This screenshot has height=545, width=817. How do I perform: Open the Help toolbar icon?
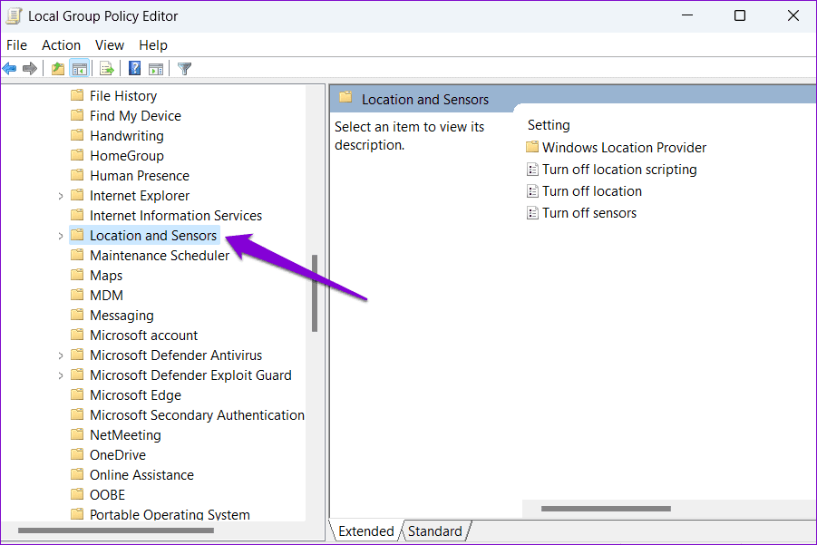134,68
